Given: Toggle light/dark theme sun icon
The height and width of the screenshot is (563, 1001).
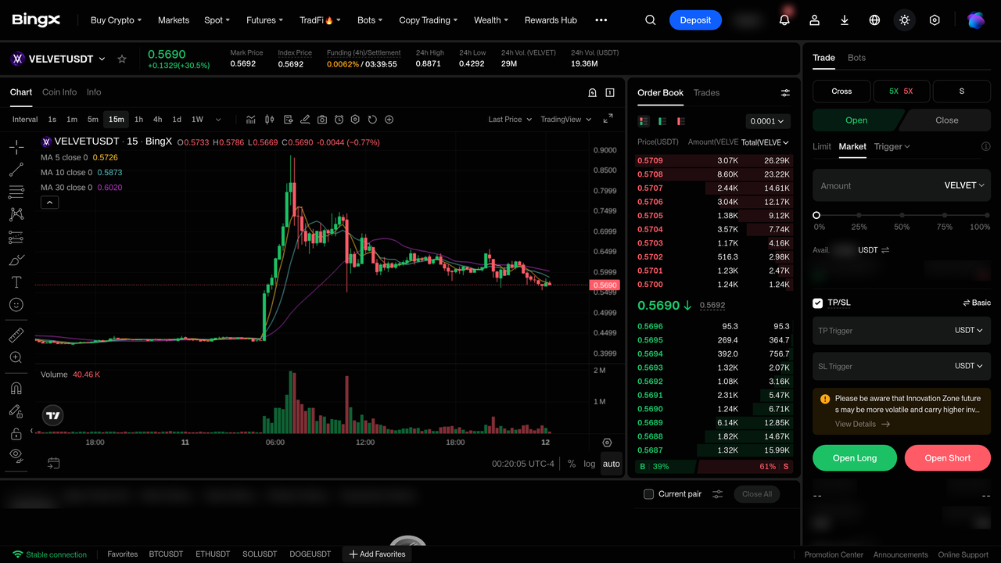Looking at the screenshot, I should 905,20.
